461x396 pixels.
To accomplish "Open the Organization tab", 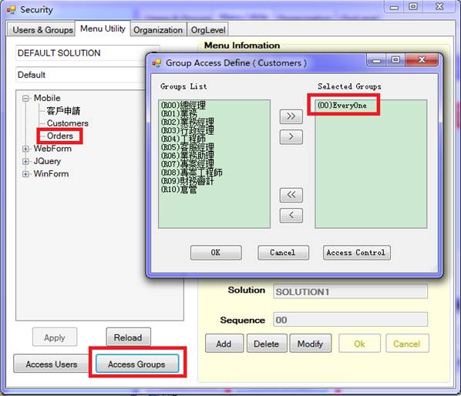I will click(x=158, y=30).
